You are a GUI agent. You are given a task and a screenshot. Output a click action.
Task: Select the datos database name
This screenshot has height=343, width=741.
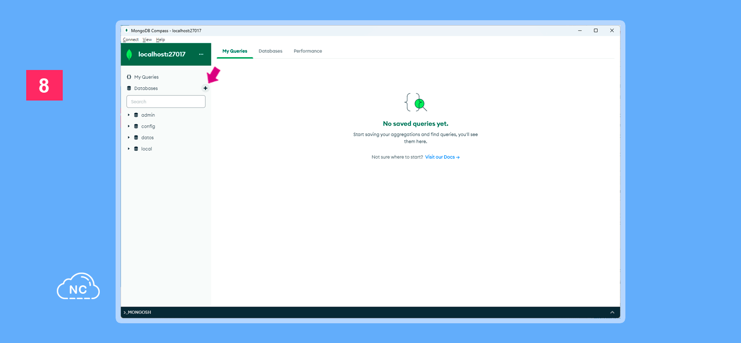148,137
